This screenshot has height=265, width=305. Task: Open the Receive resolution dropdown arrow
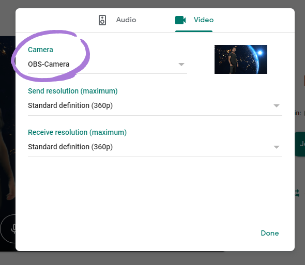point(277,147)
